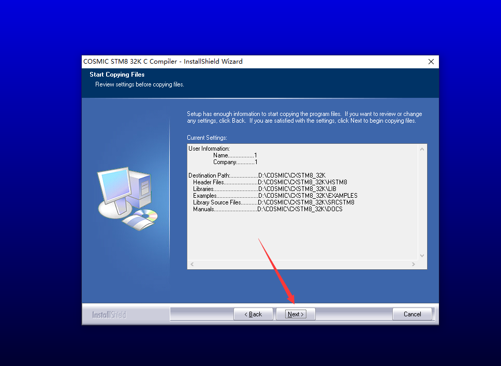Click the settings box up scroll arrow

click(422, 149)
